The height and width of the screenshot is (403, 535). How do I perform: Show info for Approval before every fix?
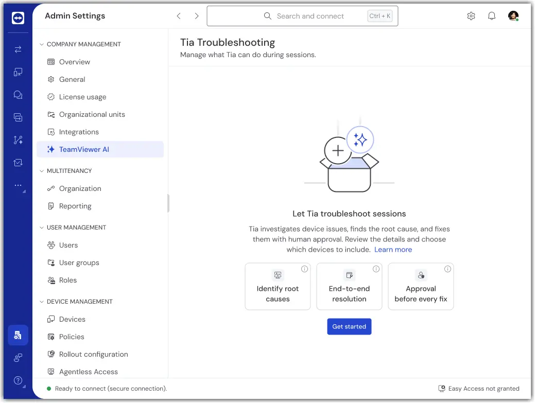[447, 269]
